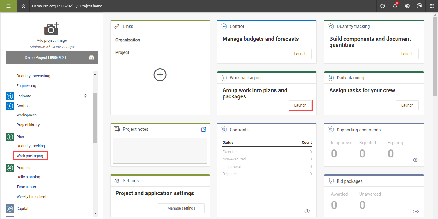Click the home icon in top bar
Viewport: 438px width, 219px height.
pyautogui.click(x=23, y=6)
